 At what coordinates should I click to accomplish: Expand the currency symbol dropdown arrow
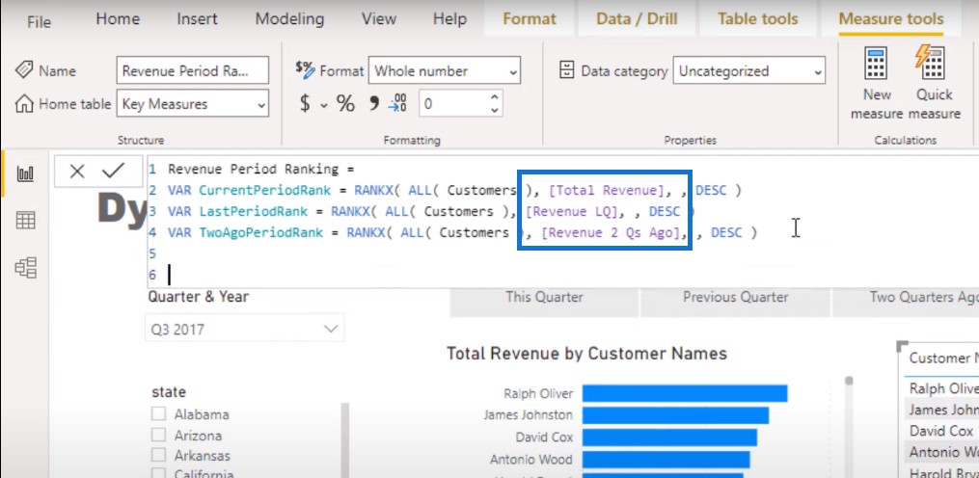323,105
